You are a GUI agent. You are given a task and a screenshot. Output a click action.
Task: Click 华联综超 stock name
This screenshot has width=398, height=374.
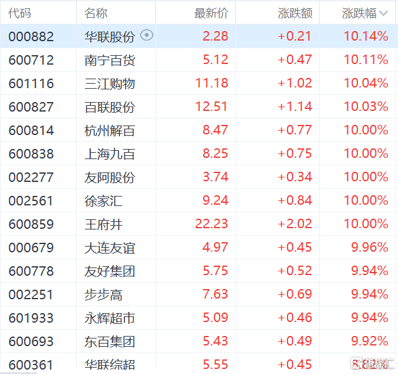click(x=109, y=364)
